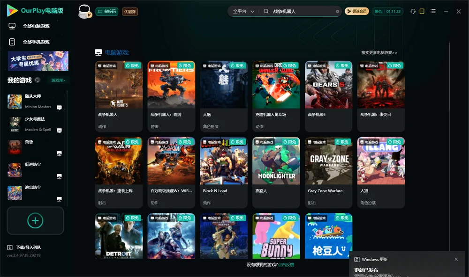Open the headset customer service icon
Image resolution: width=469 pixels, height=277 pixels.
coord(413,11)
